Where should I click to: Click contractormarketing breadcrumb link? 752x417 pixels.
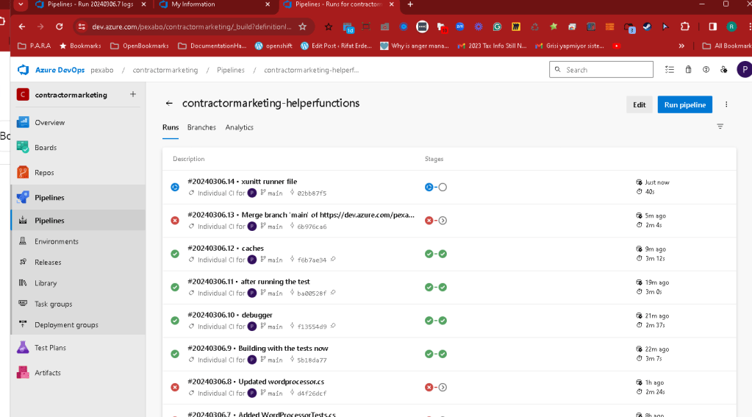[165, 70]
